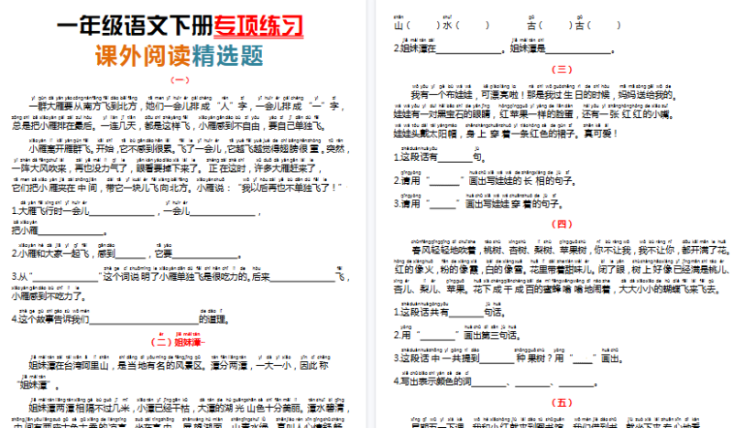Click question "2.姐妹潭在" on right page
Viewport: 733px width, 428px height.
click(x=503, y=48)
